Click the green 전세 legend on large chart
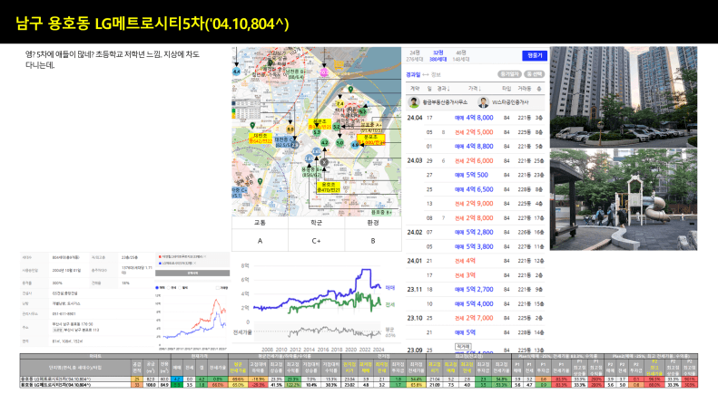718x403 pixels. tap(389, 304)
